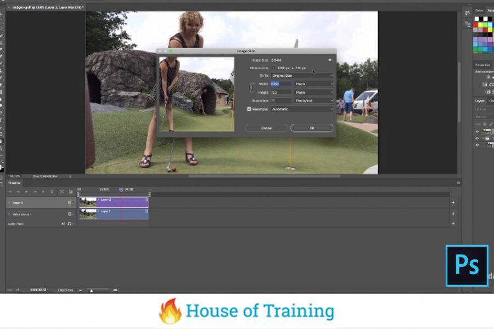494x329 pixels.
Task: Click the Resolution input field
Action: pos(281,101)
